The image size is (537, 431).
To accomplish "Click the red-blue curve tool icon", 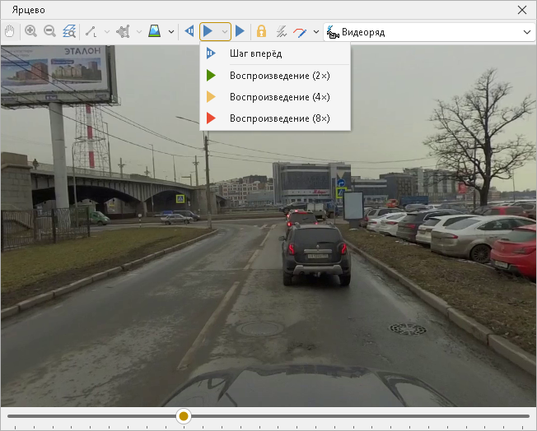I will click(300, 32).
